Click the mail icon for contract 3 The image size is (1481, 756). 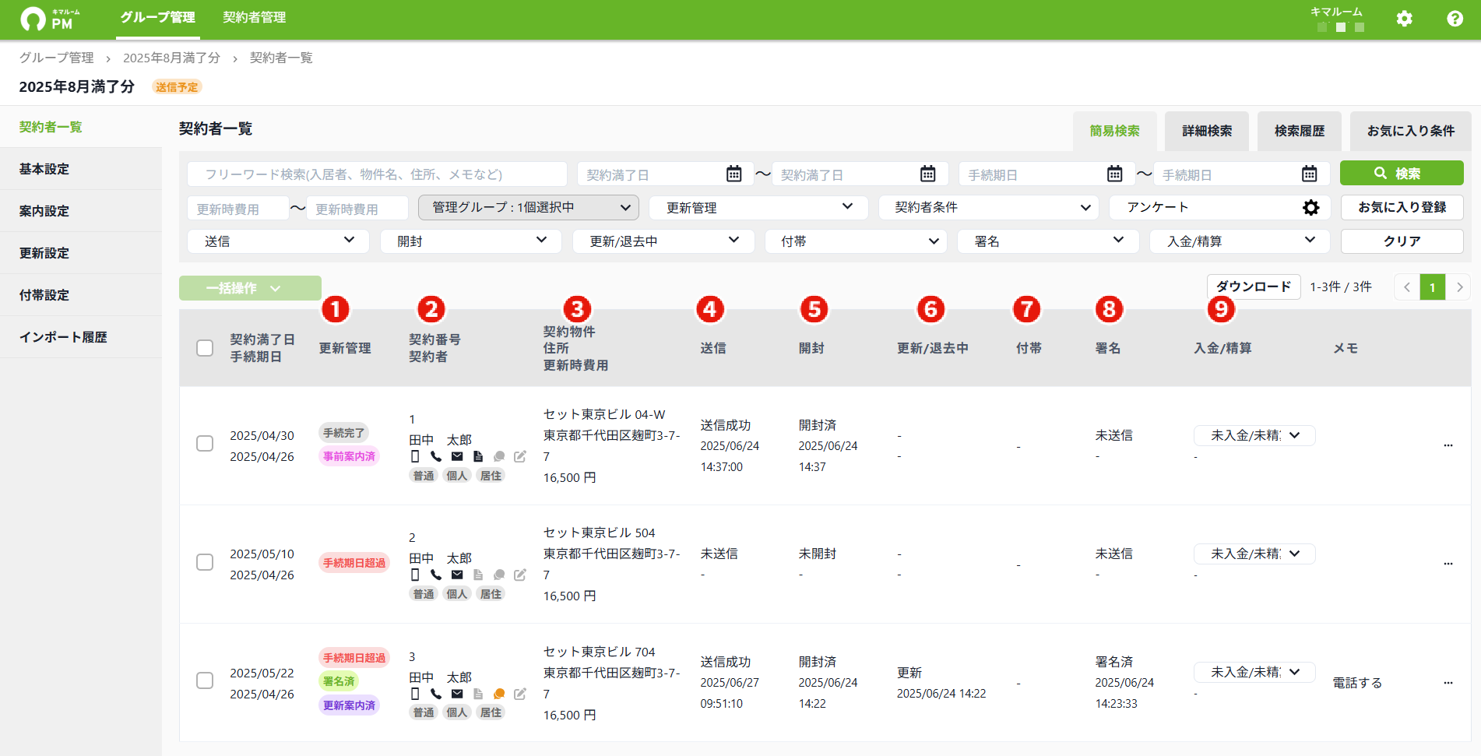[457, 694]
